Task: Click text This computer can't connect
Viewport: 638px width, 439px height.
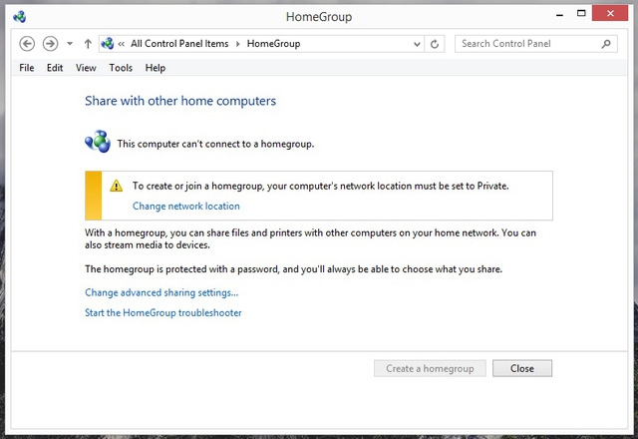Action: click(x=215, y=144)
